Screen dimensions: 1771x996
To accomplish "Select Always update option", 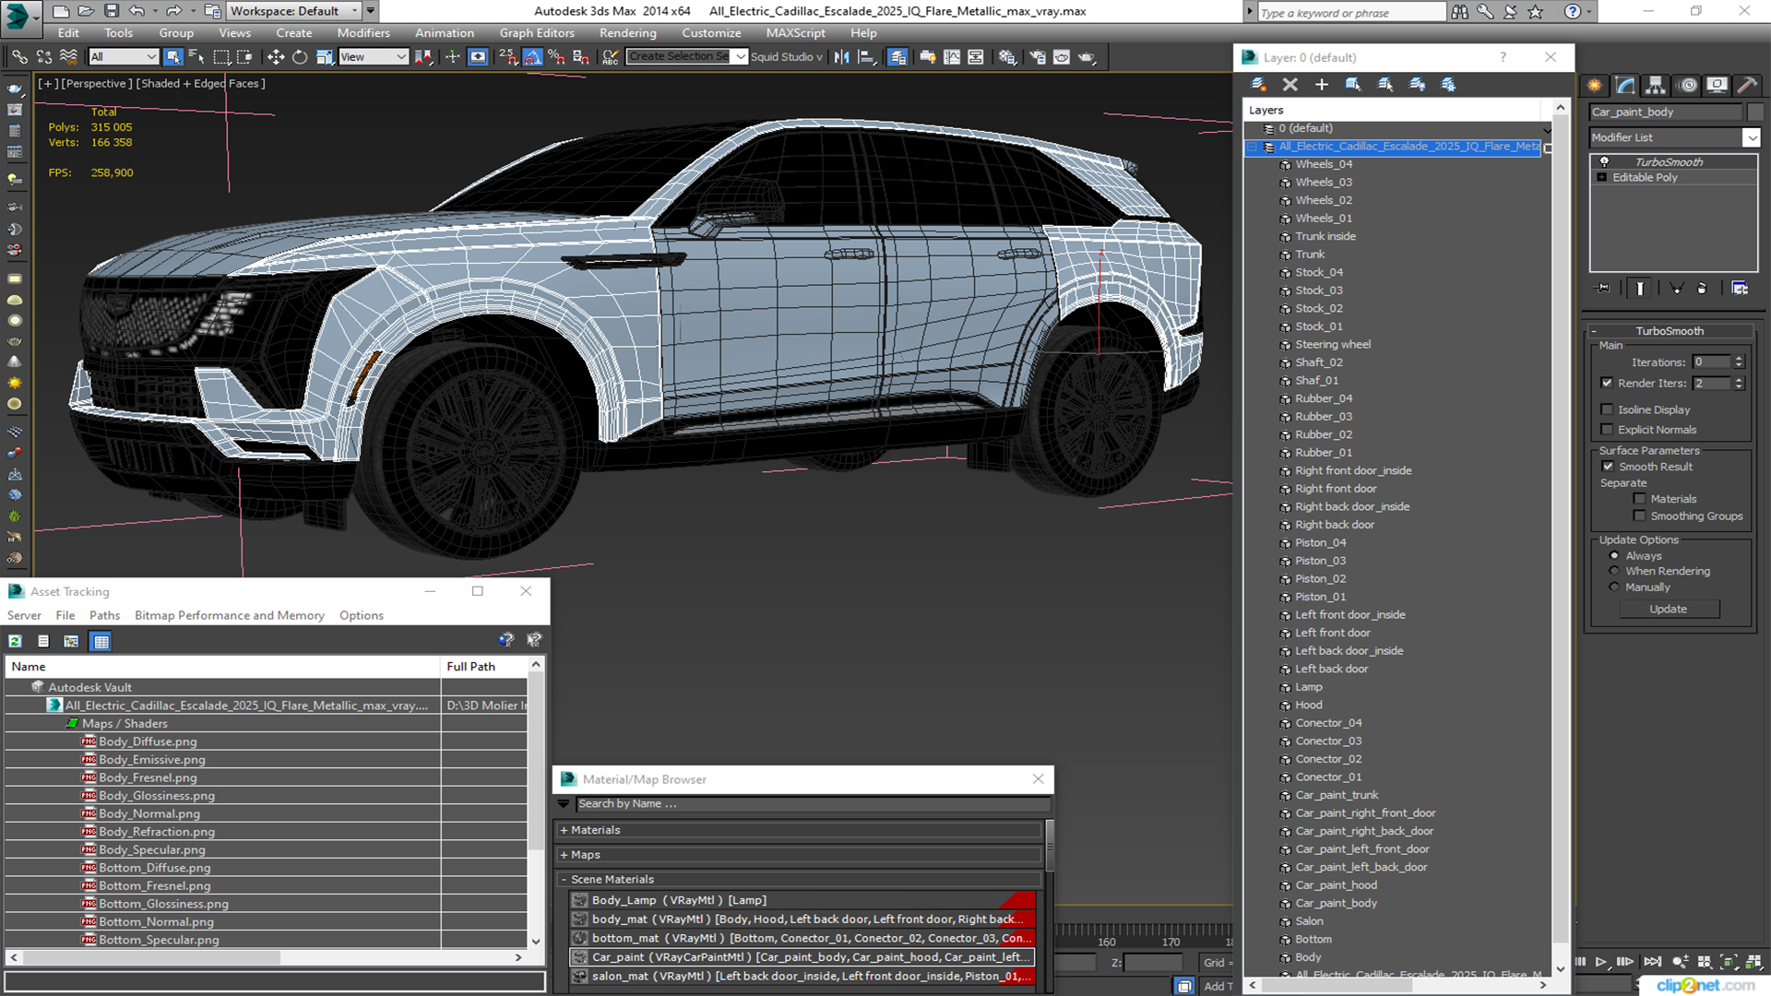I will click(1614, 556).
